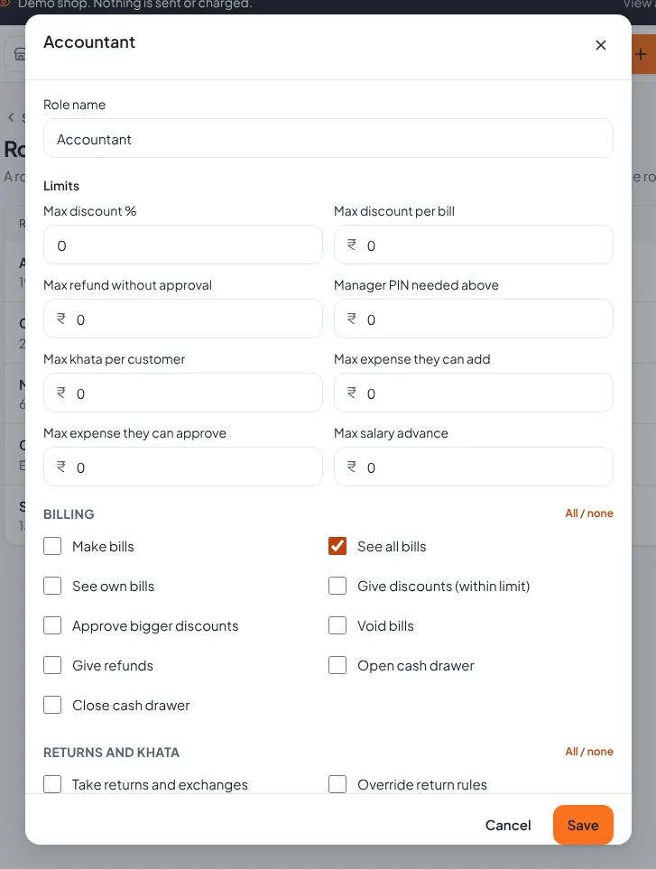Image resolution: width=656 pixels, height=869 pixels.
Task: Click the shop icon behind the dialog
Action: point(18,54)
